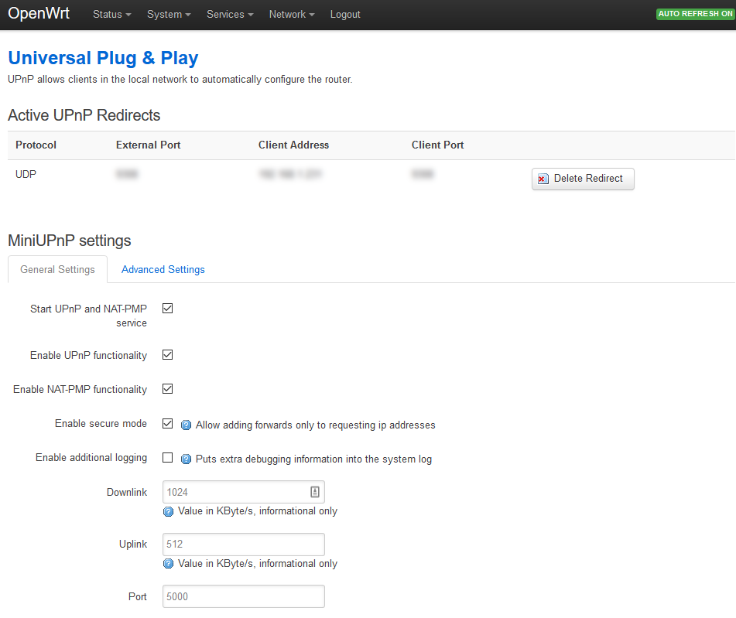The image size is (736, 618).
Task: Click the Universal Plug & Play heading
Action: [x=103, y=58]
